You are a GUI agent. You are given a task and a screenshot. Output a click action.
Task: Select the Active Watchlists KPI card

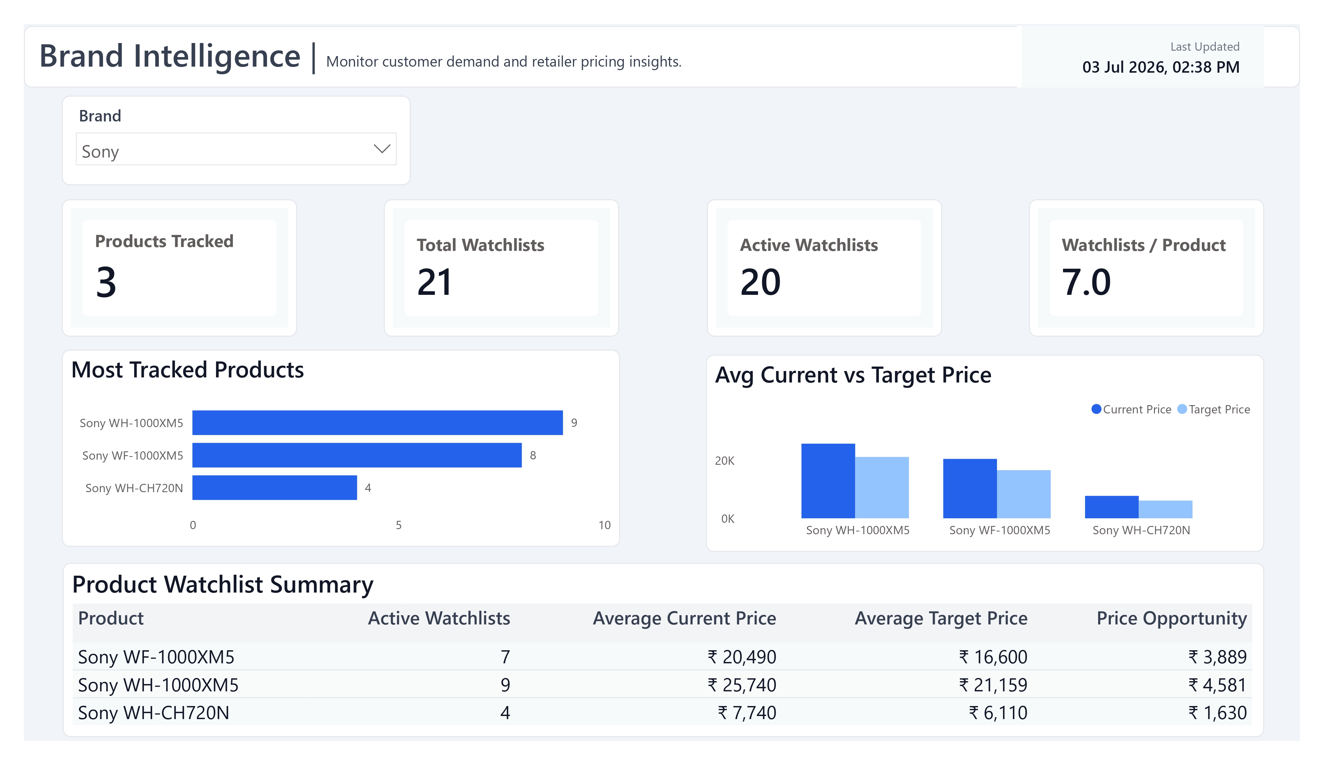(x=824, y=268)
